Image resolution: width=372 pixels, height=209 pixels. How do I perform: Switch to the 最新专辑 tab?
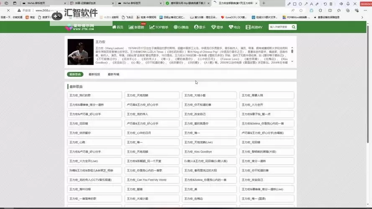click(x=113, y=74)
